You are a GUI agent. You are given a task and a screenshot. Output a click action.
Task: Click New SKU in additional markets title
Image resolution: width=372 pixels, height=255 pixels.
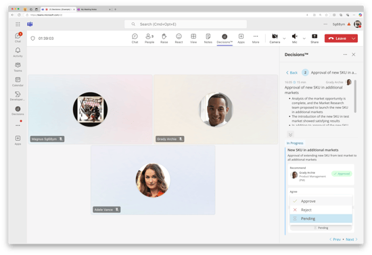(313, 150)
